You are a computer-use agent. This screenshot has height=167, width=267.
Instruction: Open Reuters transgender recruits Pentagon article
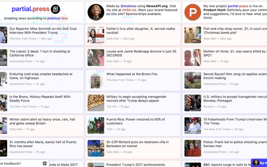coord(235,99)
